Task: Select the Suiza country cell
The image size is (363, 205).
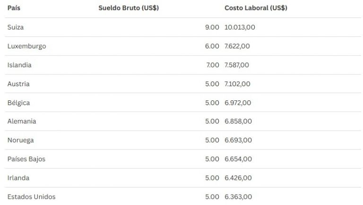Action: click(x=16, y=27)
